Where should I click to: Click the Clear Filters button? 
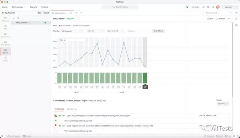point(158,31)
